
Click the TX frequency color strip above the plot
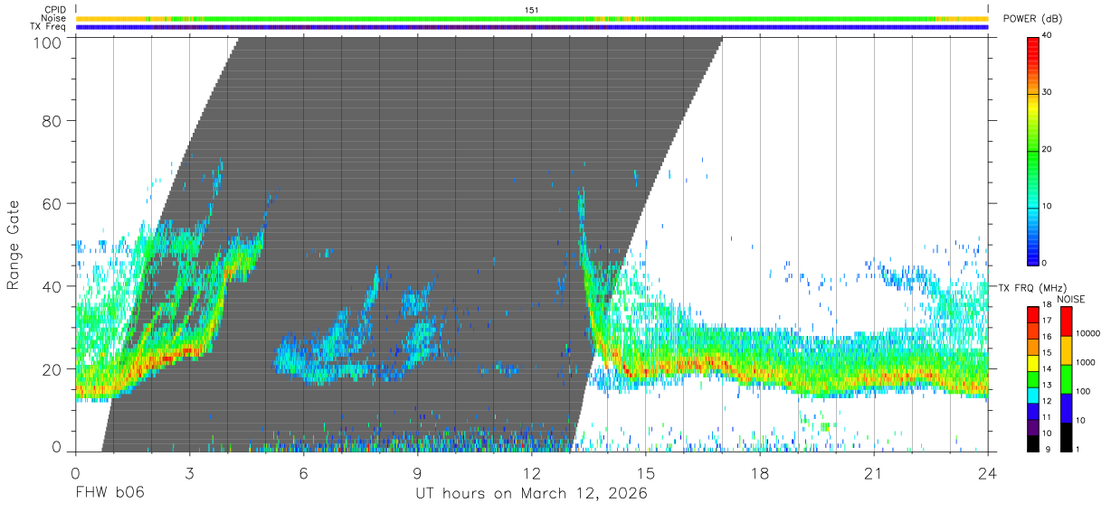click(x=532, y=27)
